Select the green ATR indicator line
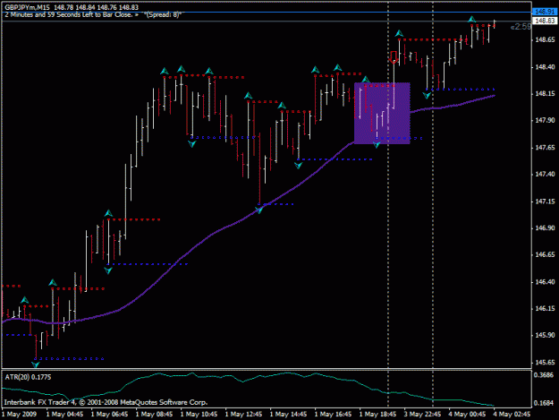The width and height of the screenshot is (559, 420). [250, 378]
